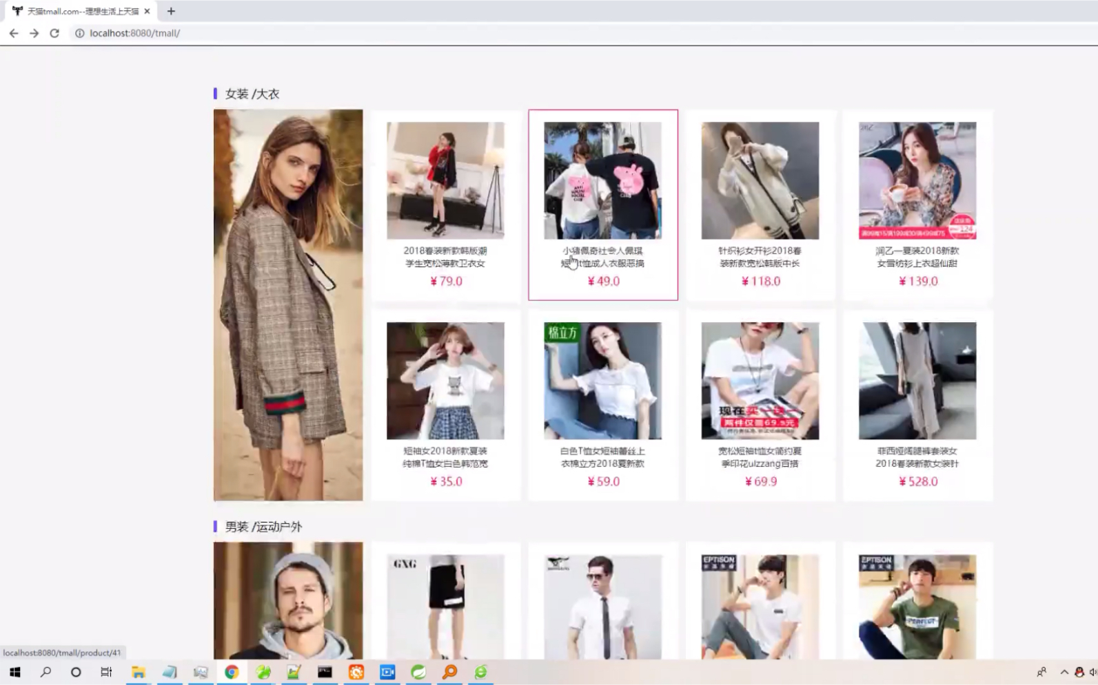This screenshot has width=1098, height=685.
Task: Close the 天猫tmall.com tab
Action: click(147, 11)
